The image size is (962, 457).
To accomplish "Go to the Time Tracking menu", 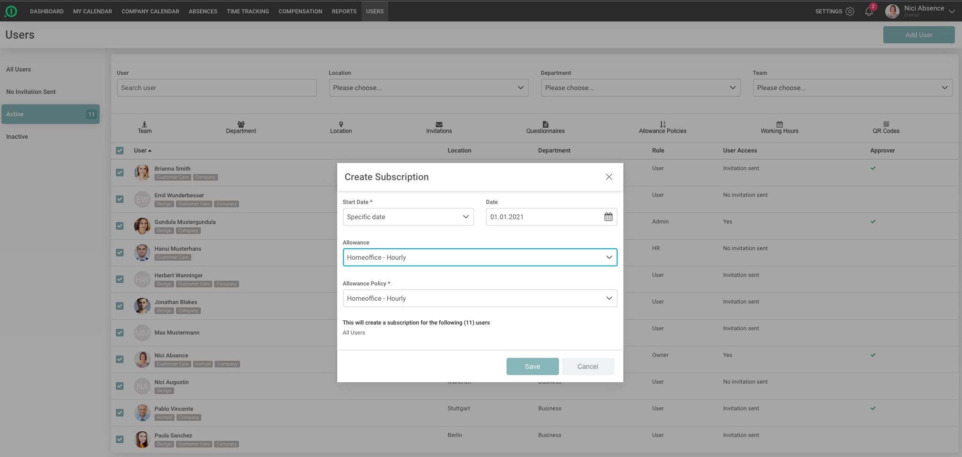I will click(248, 11).
